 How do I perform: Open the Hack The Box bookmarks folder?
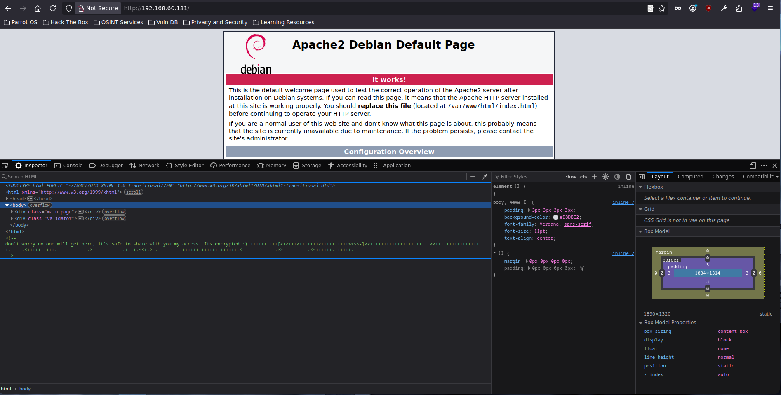(x=66, y=22)
